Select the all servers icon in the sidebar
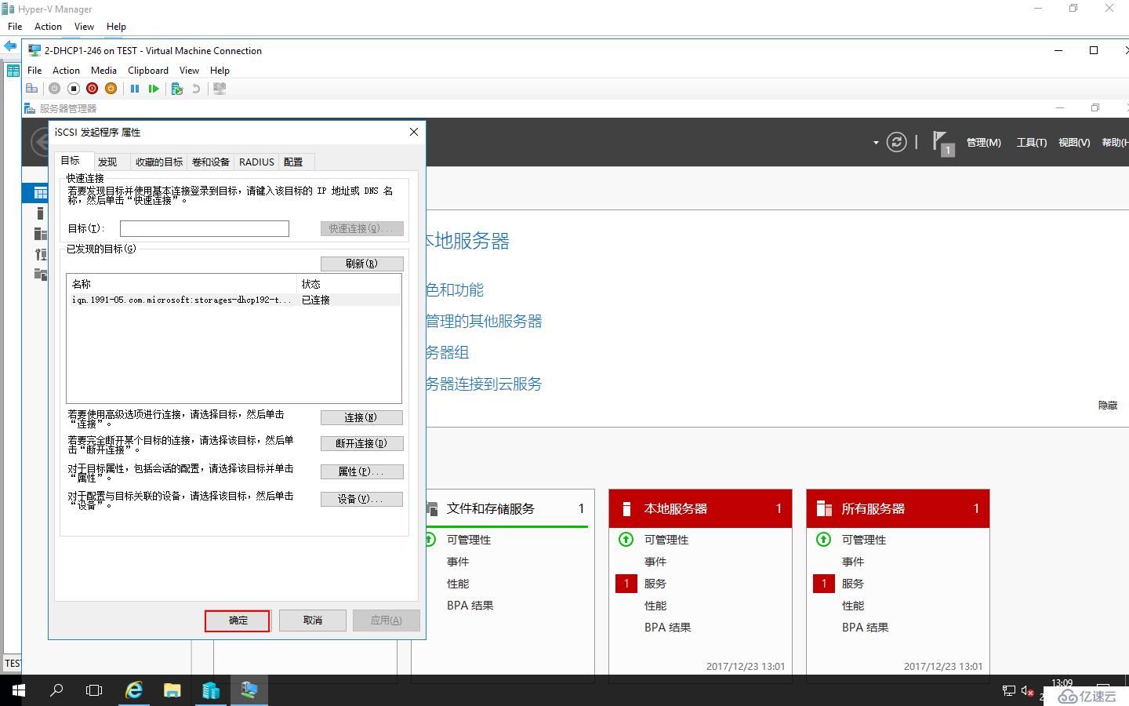This screenshot has height=706, width=1129. click(x=41, y=233)
